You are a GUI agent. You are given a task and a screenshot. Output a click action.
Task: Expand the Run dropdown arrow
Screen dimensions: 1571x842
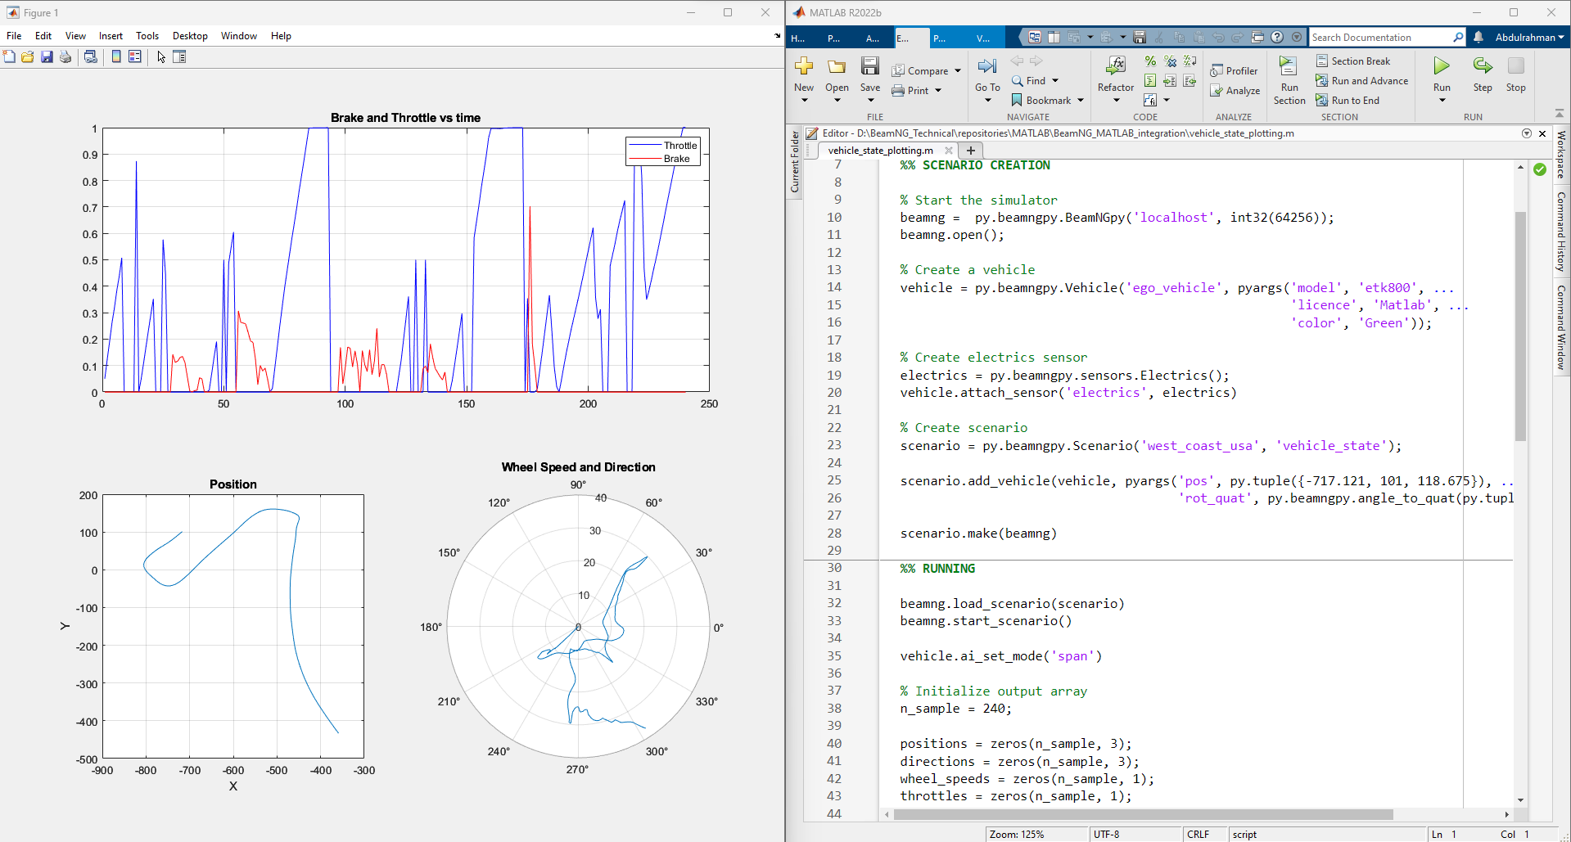(x=1442, y=100)
